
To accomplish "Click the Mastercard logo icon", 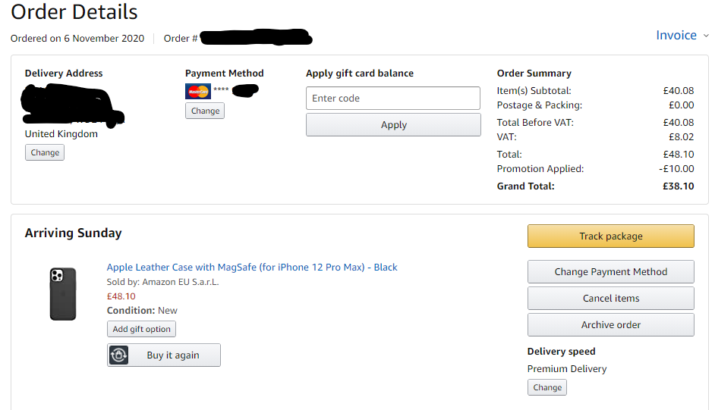I will (197, 91).
